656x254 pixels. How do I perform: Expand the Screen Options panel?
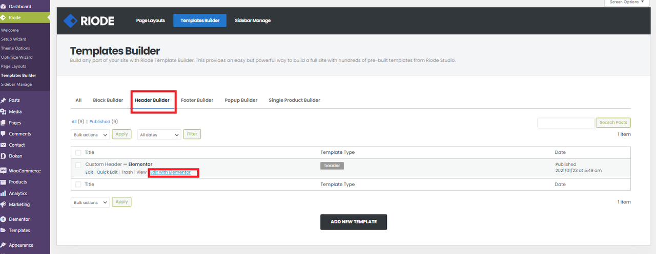click(627, 3)
